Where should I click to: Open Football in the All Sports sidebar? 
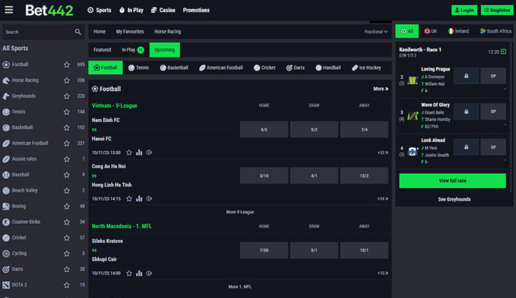20,65
